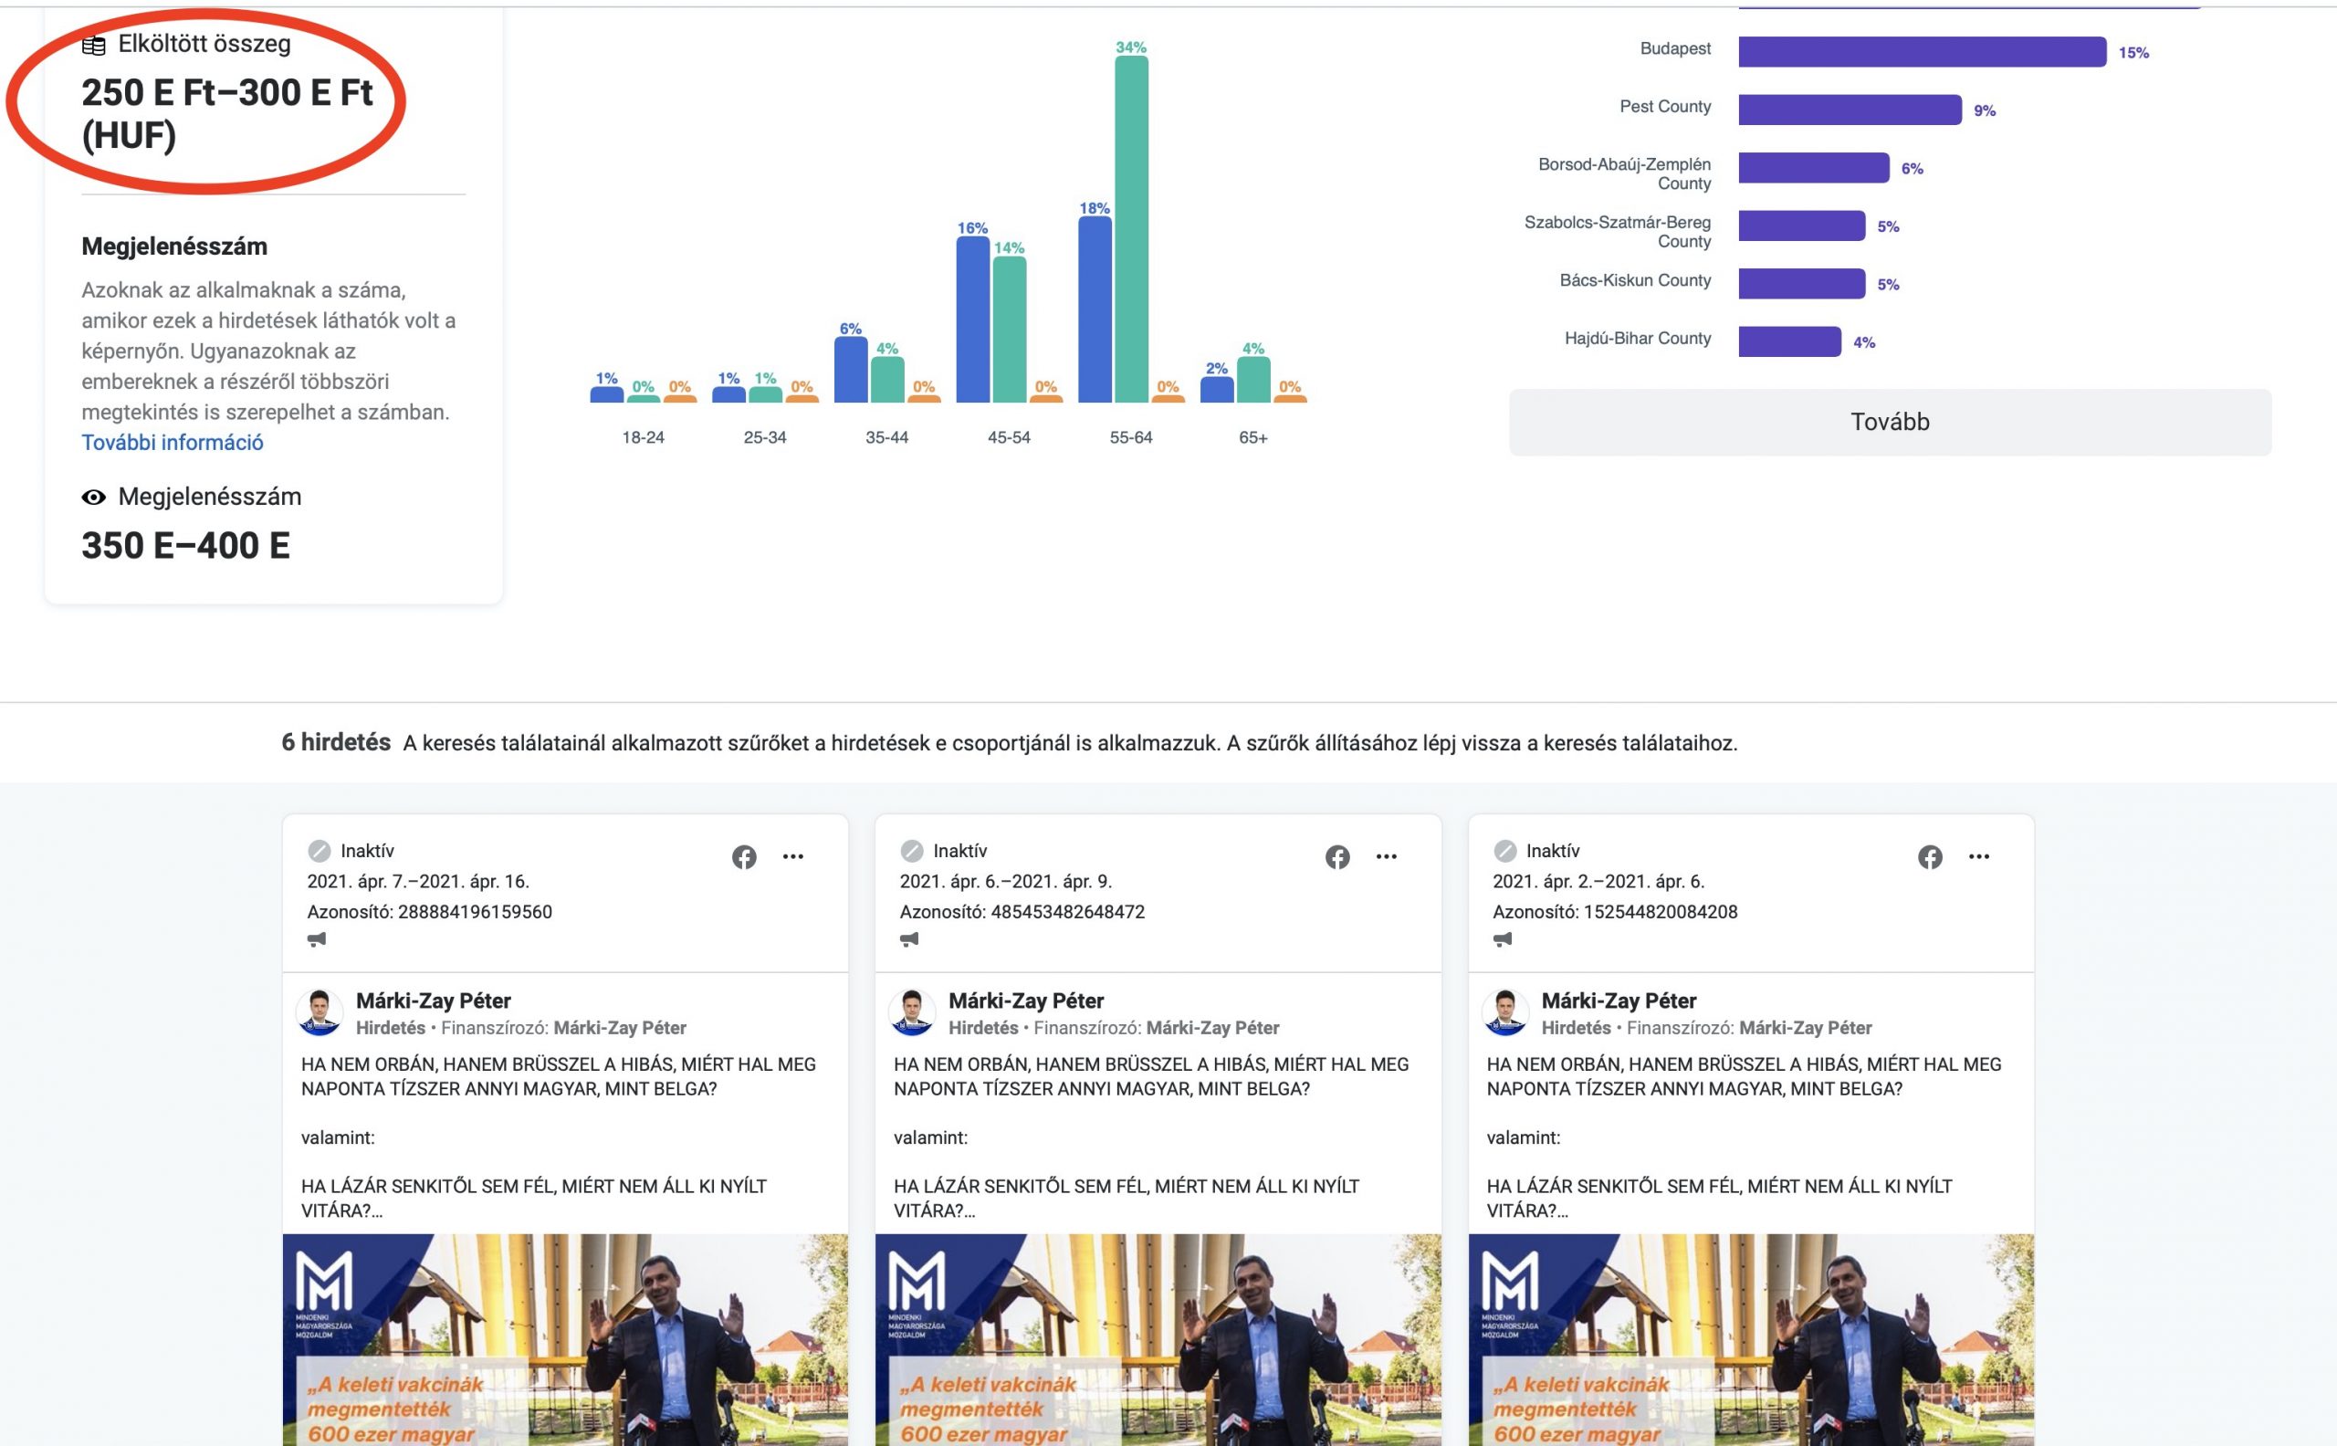
Task: Click the Tovább button under regions
Action: coord(1890,422)
